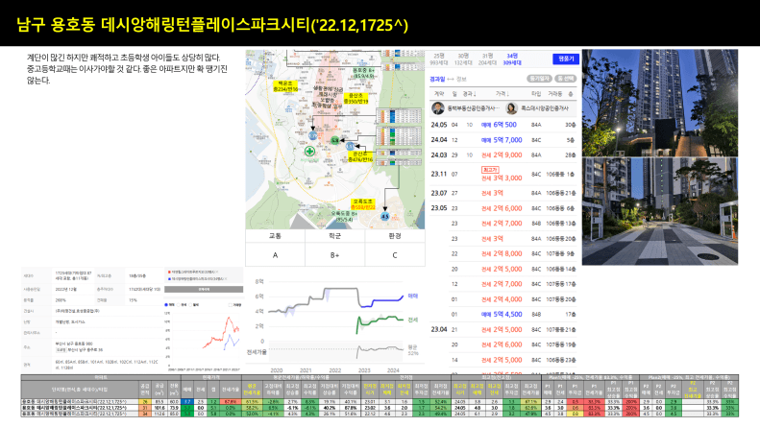Select the 25평 size tab
This screenshot has width=760, height=427.
439,59
